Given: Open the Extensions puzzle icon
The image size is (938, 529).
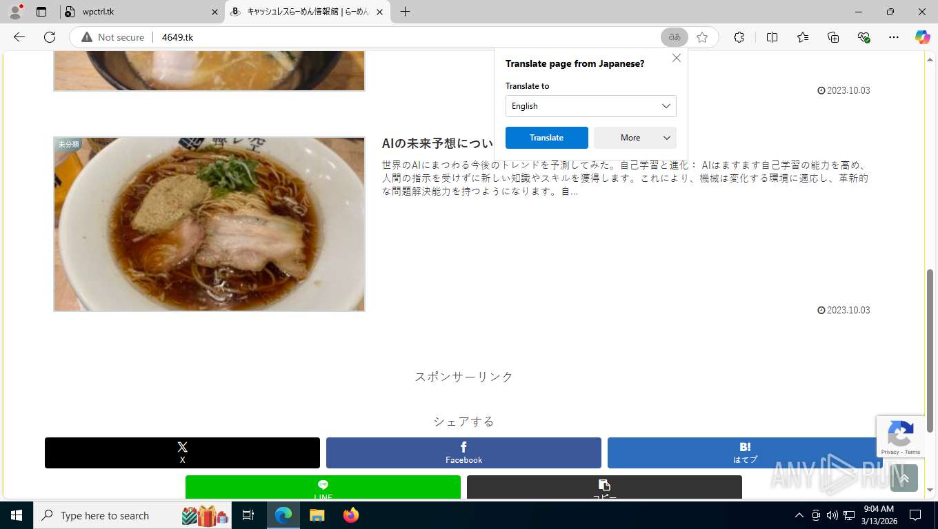Looking at the screenshot, I should [739, 37].
